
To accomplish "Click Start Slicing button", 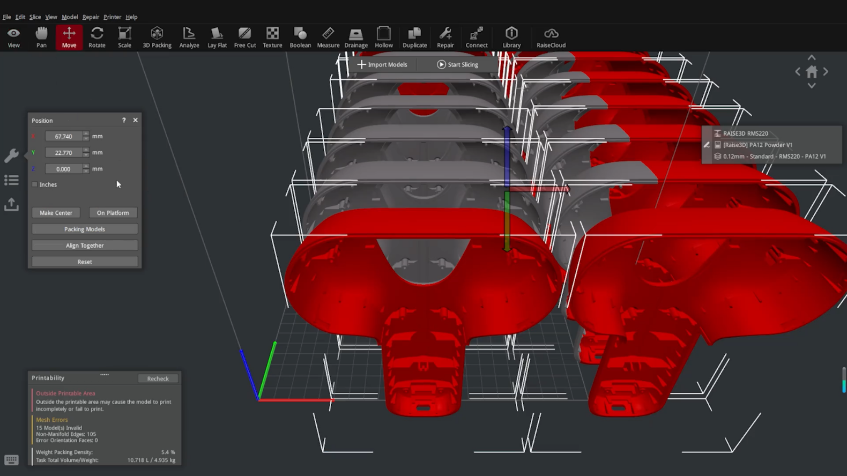I will 457,64.
